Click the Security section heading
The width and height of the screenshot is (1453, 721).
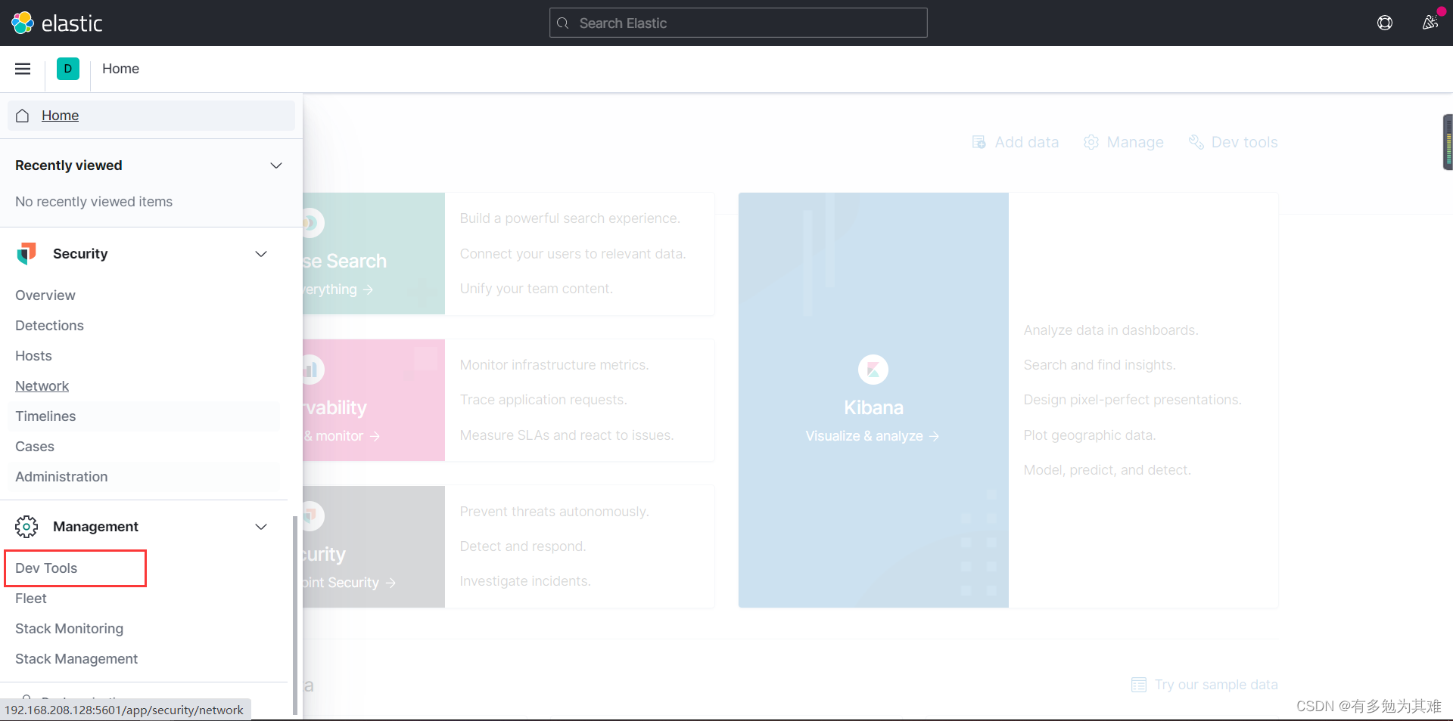(80, 254)
